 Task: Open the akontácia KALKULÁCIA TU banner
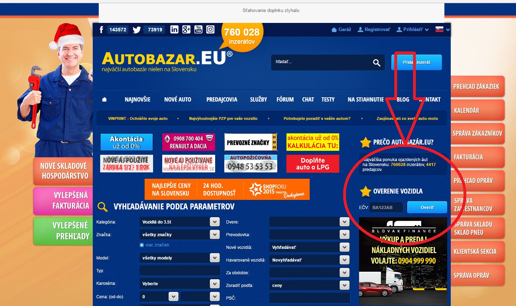(x=313, y=142)
